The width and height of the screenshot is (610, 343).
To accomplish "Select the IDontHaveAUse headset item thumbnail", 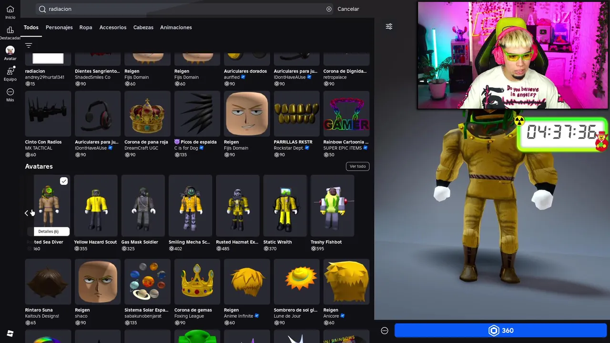I will 98,113.
